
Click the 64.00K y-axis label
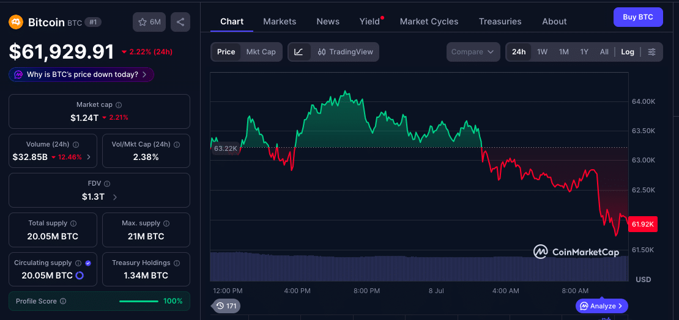pyautogui.click(x=643, y=101)
